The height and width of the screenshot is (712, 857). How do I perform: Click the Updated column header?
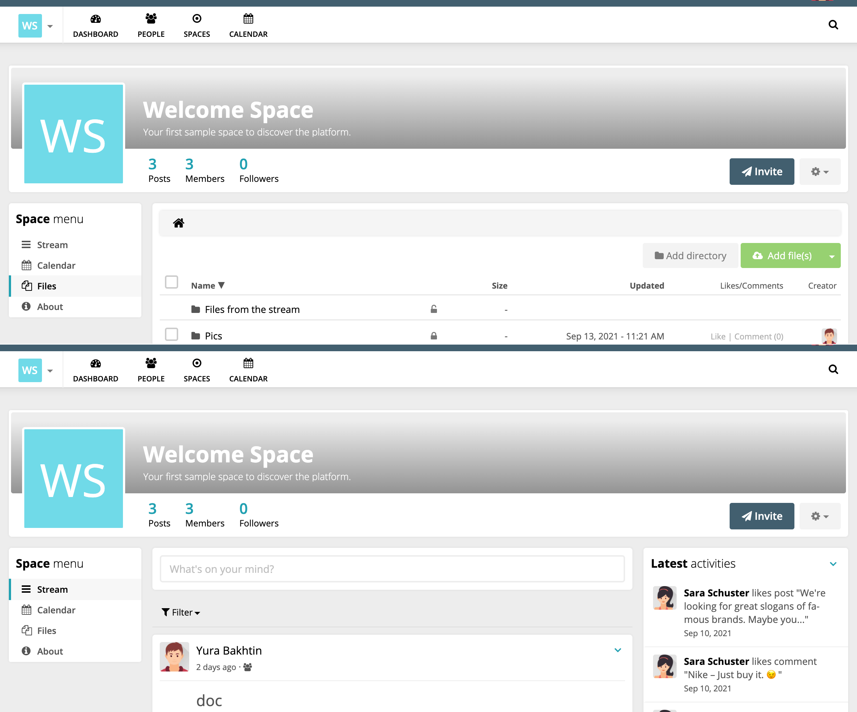point(646,286)
